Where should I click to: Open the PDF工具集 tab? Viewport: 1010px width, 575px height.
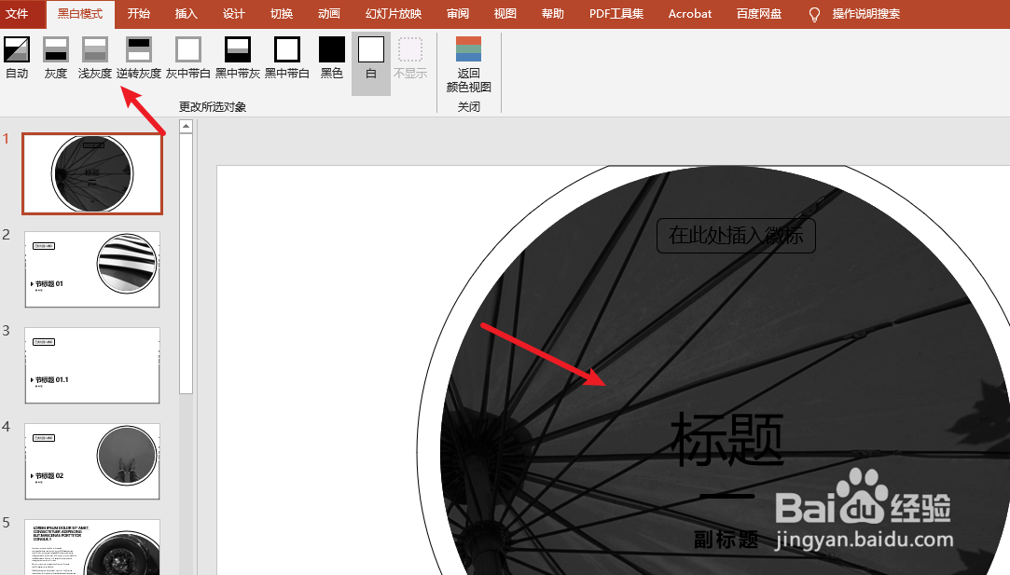(616, 14)
